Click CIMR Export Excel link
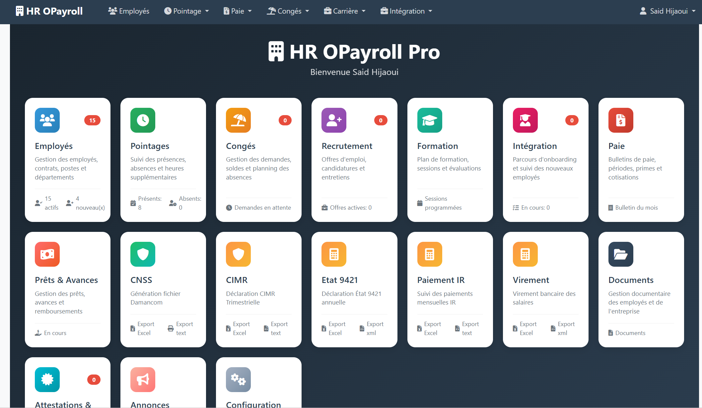Image resolution: width=702 pixels, height=408 pixels. (x=238, y=328)
